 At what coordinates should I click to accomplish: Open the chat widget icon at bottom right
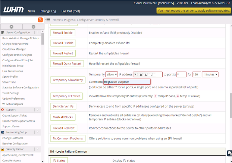click(x=230, y=153)
